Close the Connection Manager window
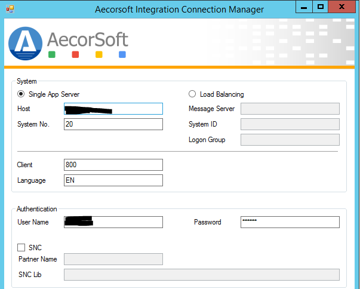The height and width of the screenshot is (289, 360). (341, 7)
